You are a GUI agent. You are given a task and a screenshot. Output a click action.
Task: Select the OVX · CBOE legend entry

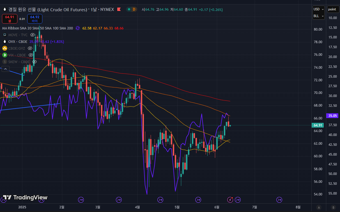click(18, 42)
